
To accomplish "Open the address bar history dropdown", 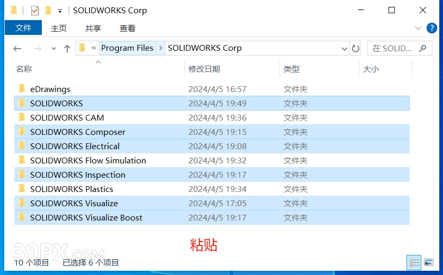I will 345,49.
